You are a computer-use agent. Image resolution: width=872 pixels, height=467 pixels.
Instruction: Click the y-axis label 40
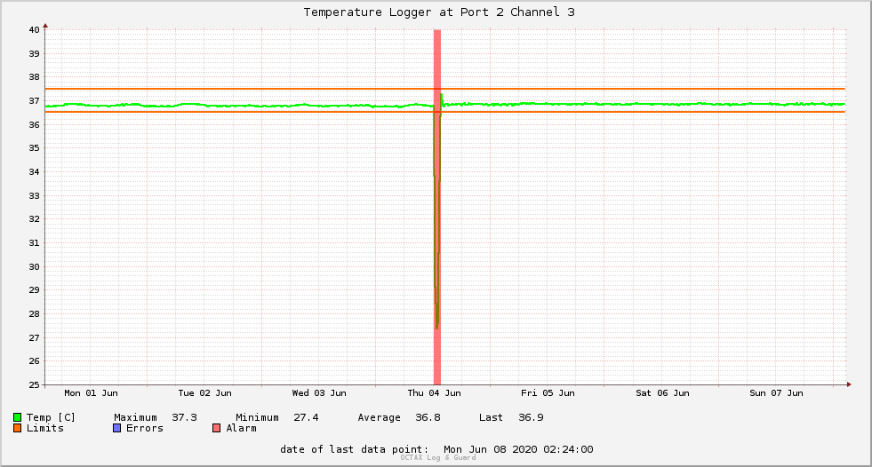pos(35,30)
